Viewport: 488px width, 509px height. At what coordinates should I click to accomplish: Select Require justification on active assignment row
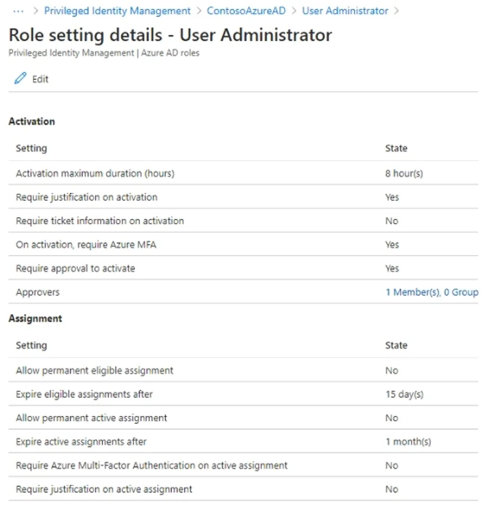coord(243,489)
